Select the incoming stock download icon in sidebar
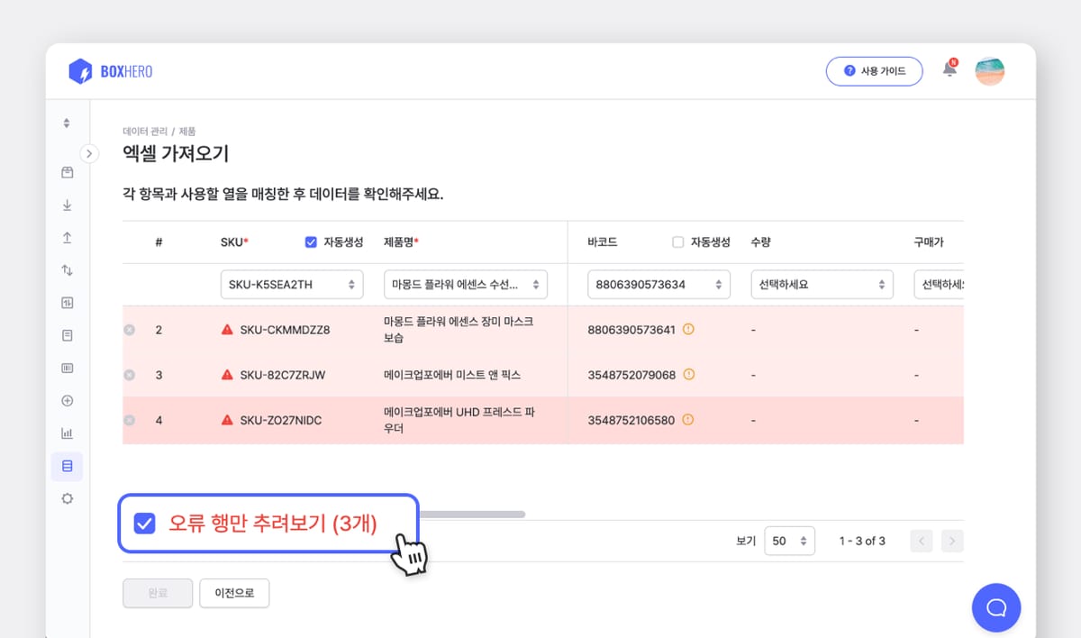The width and height of the screenshot is (1081, 638). tap(67, 205)
